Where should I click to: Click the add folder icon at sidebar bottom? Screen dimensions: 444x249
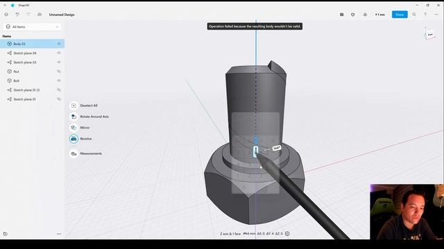[6, 234]
